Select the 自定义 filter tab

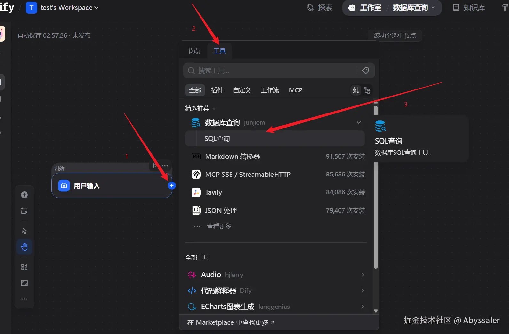click(x=242, y=90)
